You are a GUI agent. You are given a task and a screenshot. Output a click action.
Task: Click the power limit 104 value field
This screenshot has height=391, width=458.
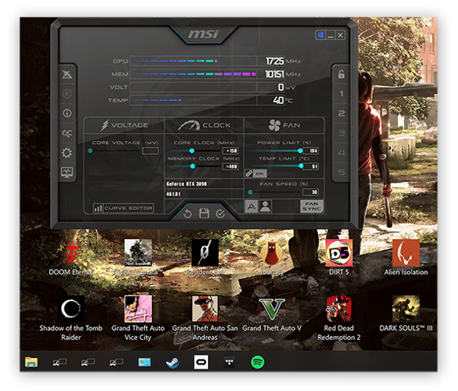pos(311,151)
